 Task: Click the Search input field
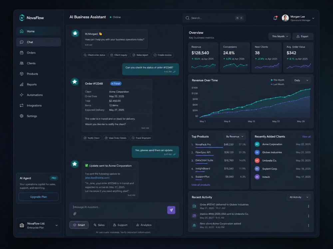pos(214,18)
